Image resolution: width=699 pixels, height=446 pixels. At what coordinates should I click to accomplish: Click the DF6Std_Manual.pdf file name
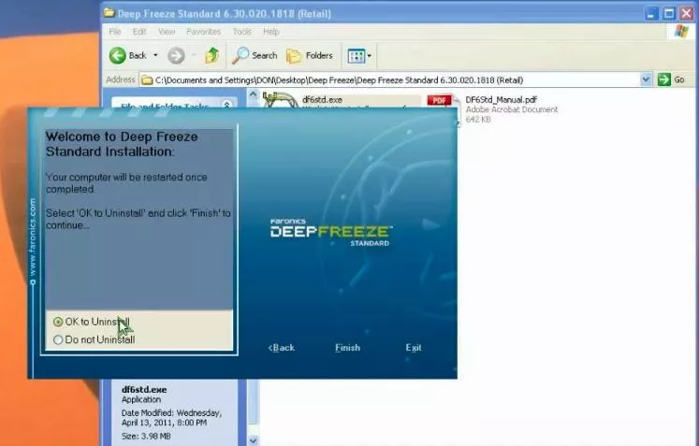501,100
